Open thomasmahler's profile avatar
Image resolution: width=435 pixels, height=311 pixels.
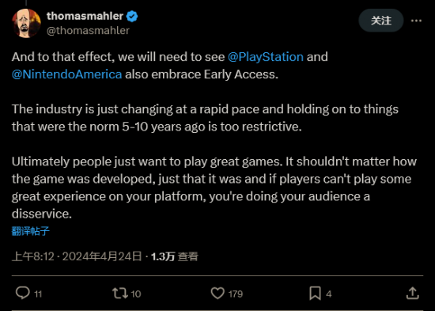[x=26, y=23]
